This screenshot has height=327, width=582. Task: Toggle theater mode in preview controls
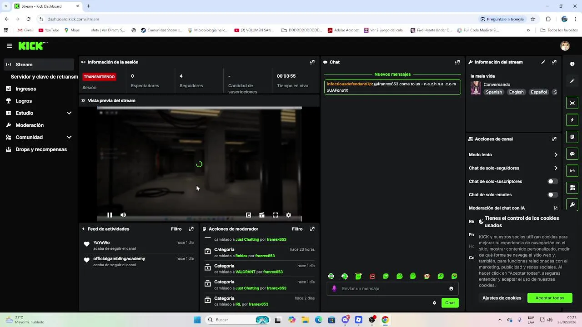point(262,215)
